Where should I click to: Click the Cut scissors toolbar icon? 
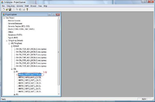coord(14,10)
